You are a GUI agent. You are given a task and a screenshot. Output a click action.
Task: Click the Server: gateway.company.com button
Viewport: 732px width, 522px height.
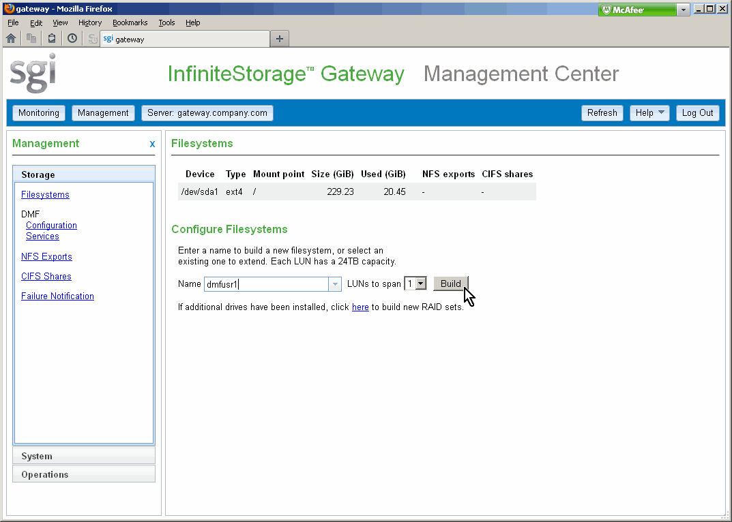point(207,113)
